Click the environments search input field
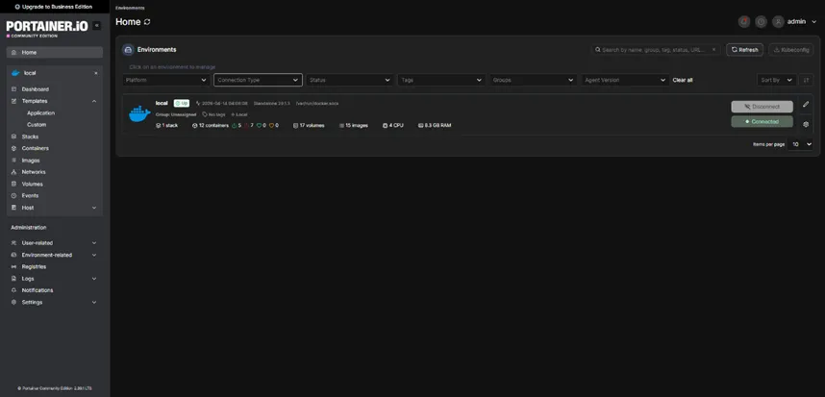825x397 pixels. (x=656, y=49)
